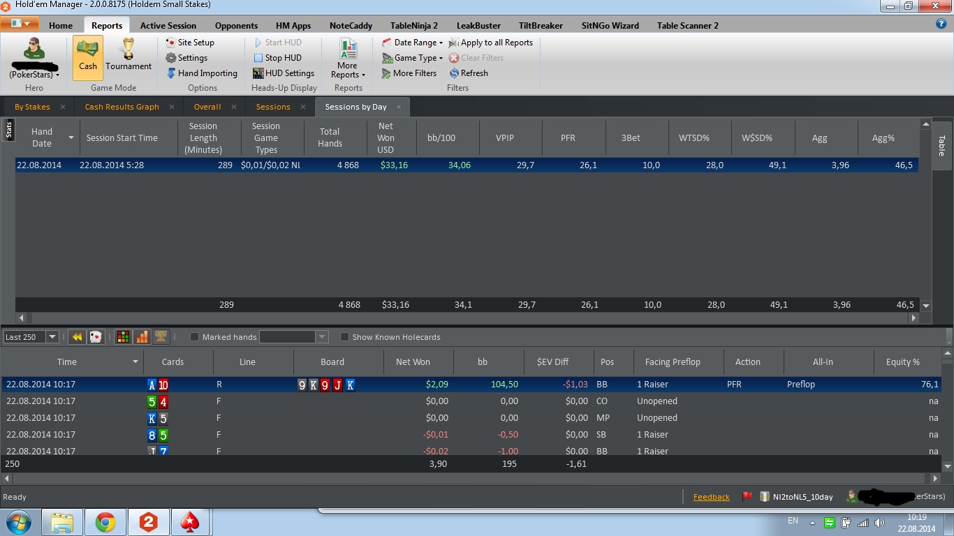Open LeakBuster tab
Image resolution: width=954 pixels, height=536 pixels.
(x=478, y=26)
